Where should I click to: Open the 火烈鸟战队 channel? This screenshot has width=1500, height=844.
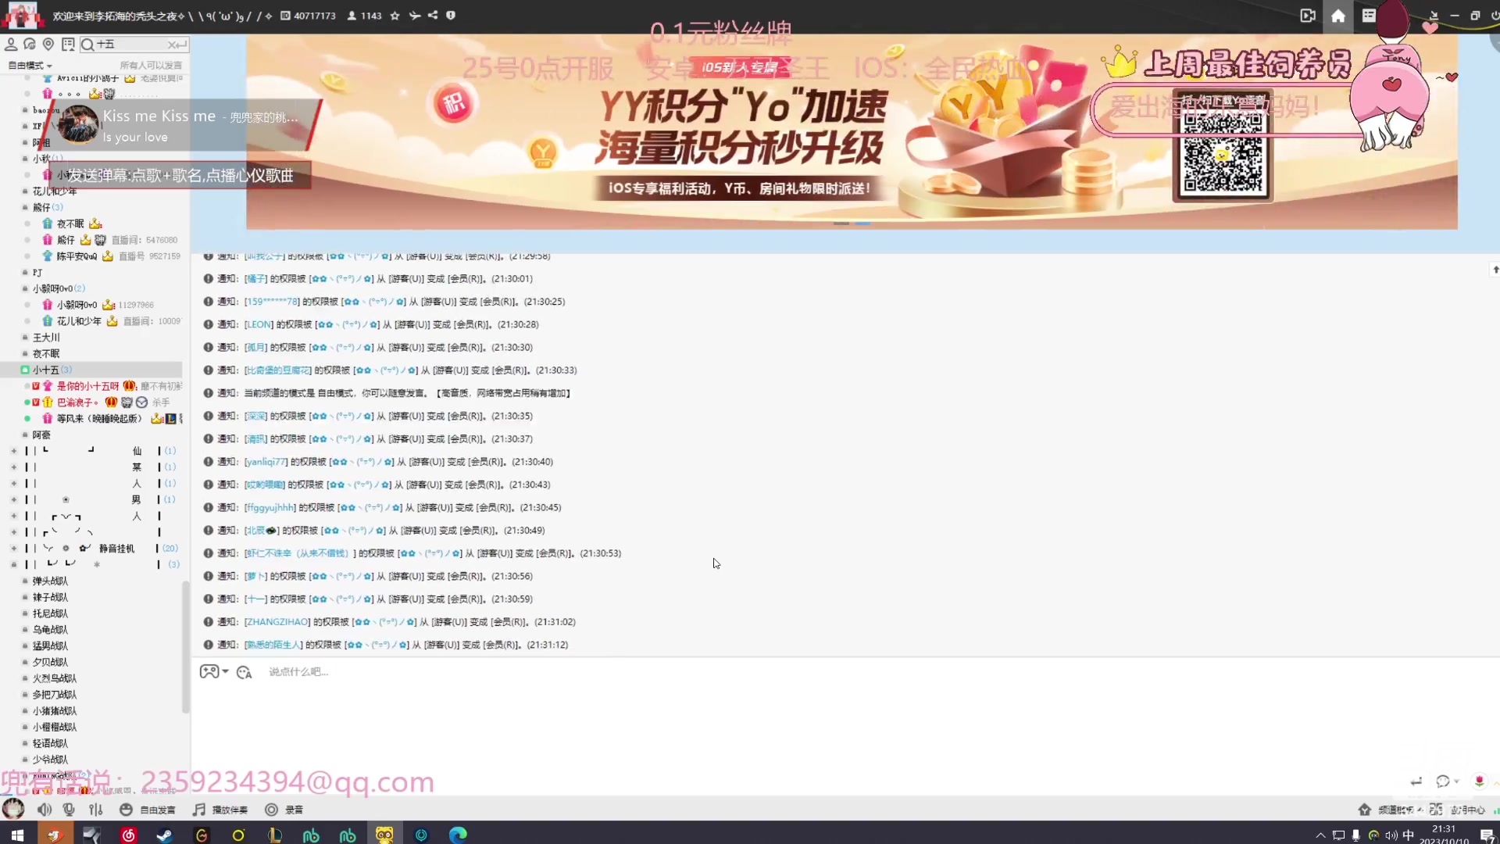[x=55, y=678]
